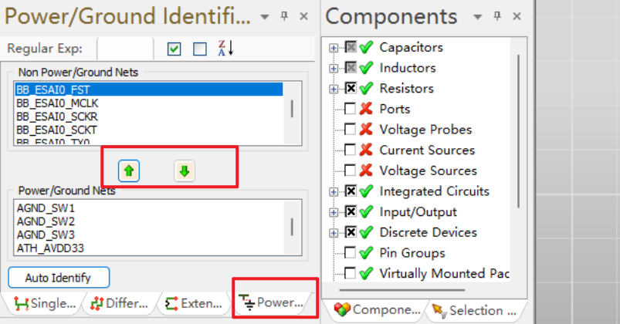Click the green check icon beside Input/Output

coord(366,211)
